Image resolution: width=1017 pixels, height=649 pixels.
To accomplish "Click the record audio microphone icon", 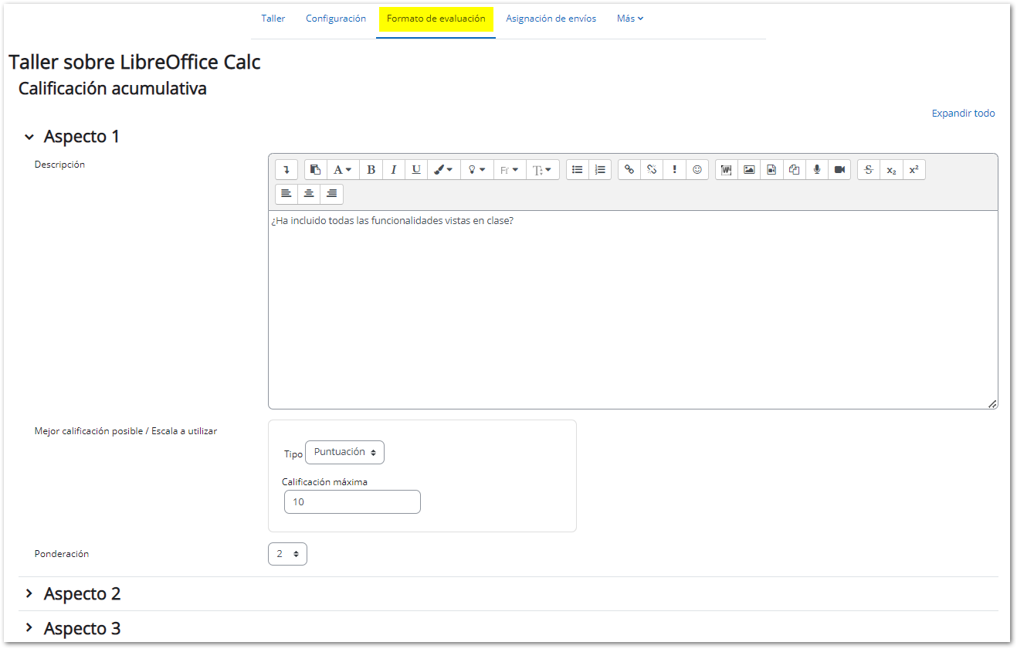I will 816,170.
